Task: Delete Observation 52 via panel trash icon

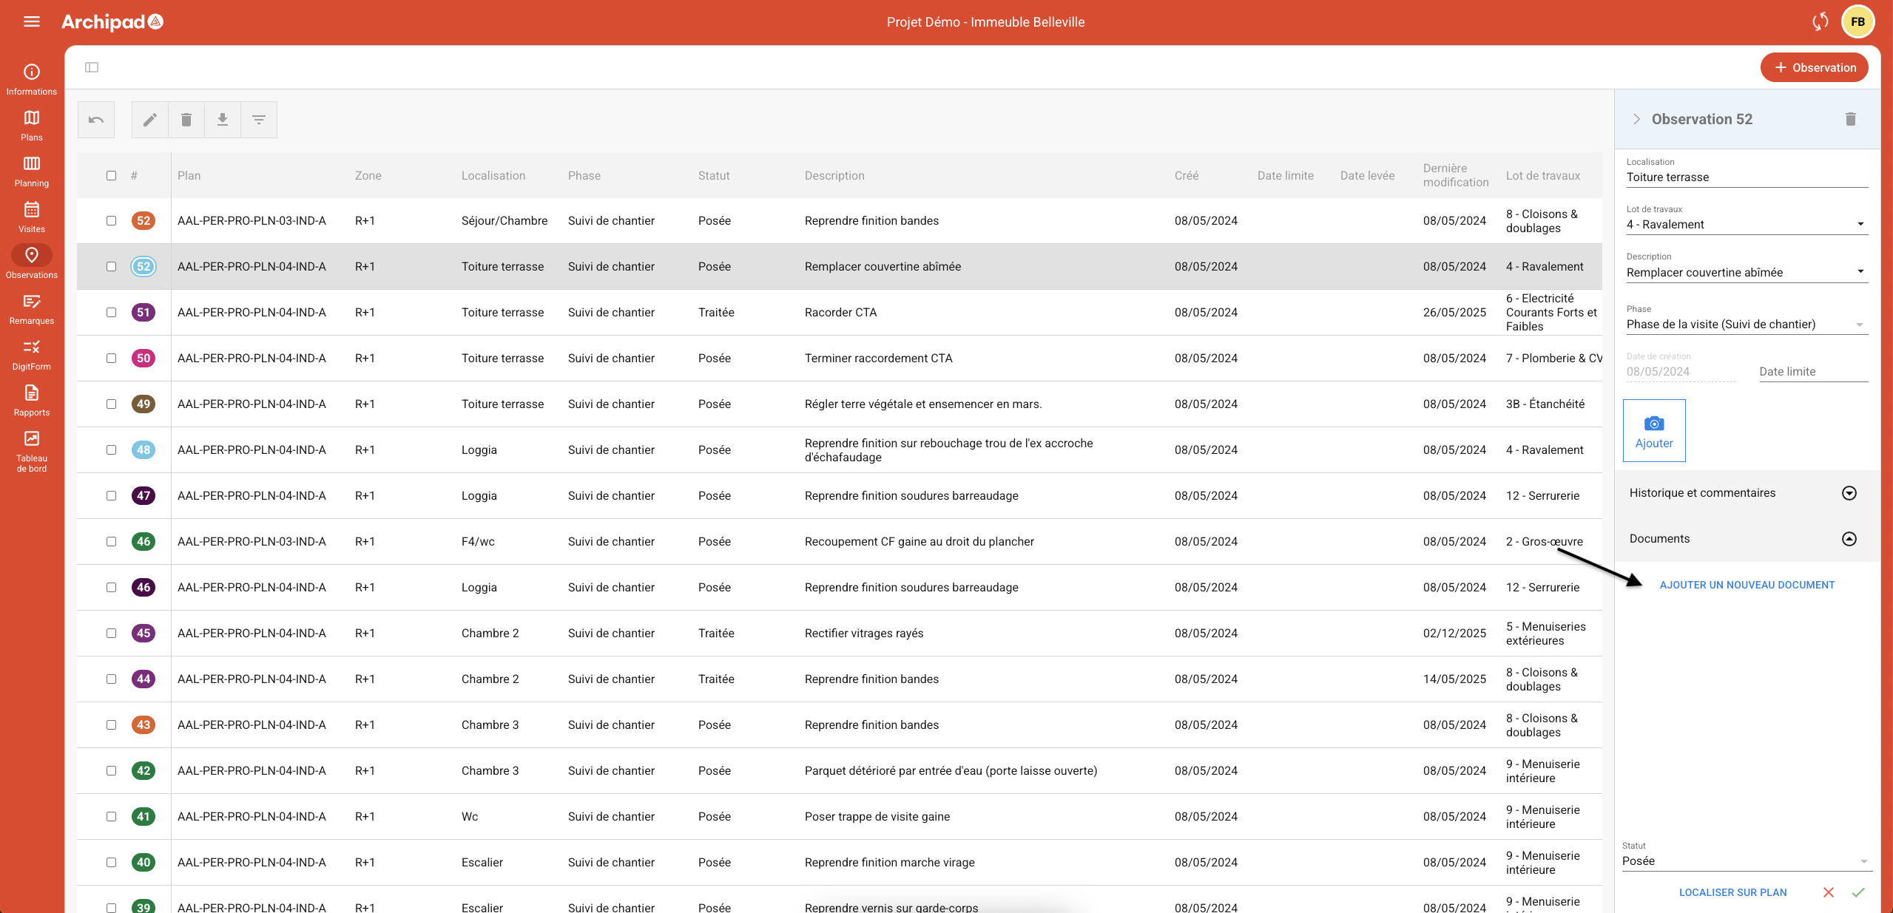Action: (1850, 119)
